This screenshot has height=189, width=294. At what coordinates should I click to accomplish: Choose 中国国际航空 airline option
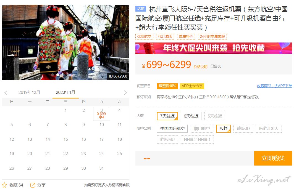172,129
